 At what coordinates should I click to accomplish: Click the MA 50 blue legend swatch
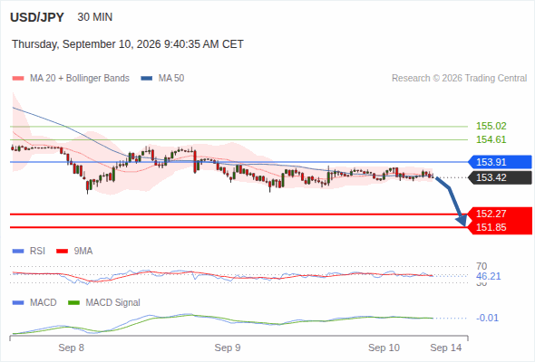pyautogui.click(x=146, y=79)
